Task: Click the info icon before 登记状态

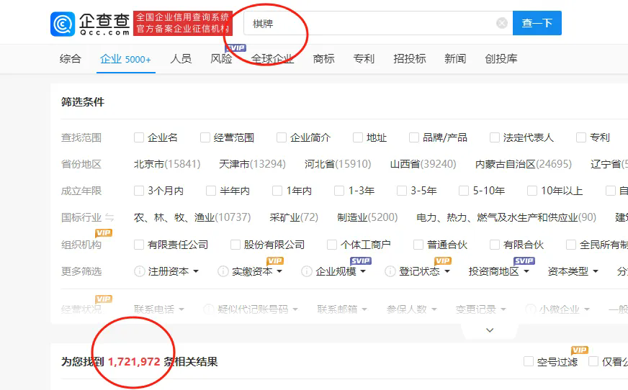Action: [x=390, y=271]
